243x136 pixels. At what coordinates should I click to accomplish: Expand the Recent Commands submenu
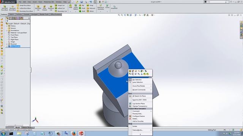[x=140, y=90]
